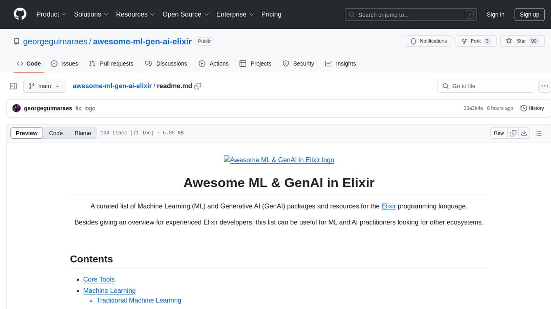
Task: Switch to the Code tab
Action: click(x=28, y=63)
